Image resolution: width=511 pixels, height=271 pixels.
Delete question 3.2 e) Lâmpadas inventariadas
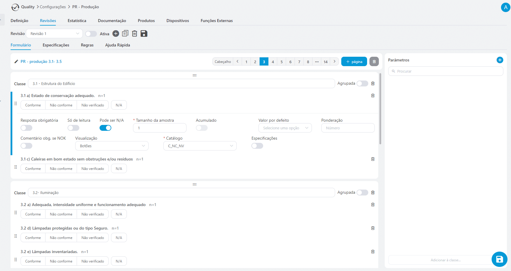click(373, 252)
